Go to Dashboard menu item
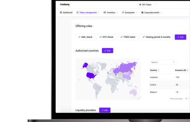Viewport: 190px width, 122px height. pos(66,13)
